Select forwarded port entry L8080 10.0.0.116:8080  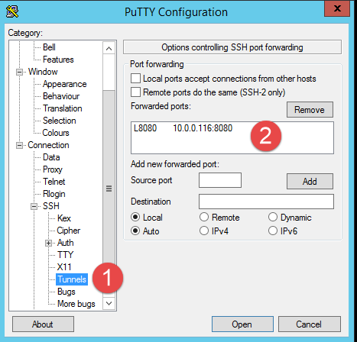[x=183, y=128]
